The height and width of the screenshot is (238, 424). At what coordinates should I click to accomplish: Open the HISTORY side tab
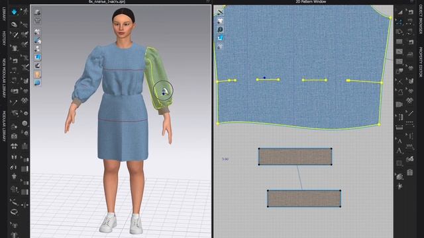(4, 38)
